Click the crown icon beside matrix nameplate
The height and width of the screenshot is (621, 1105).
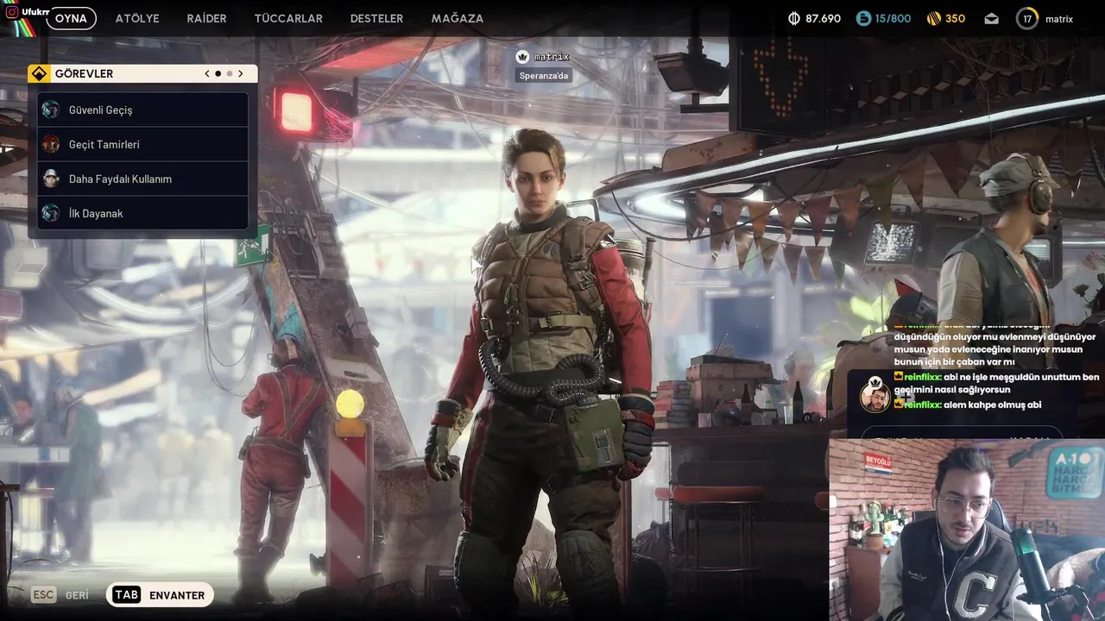522,56
